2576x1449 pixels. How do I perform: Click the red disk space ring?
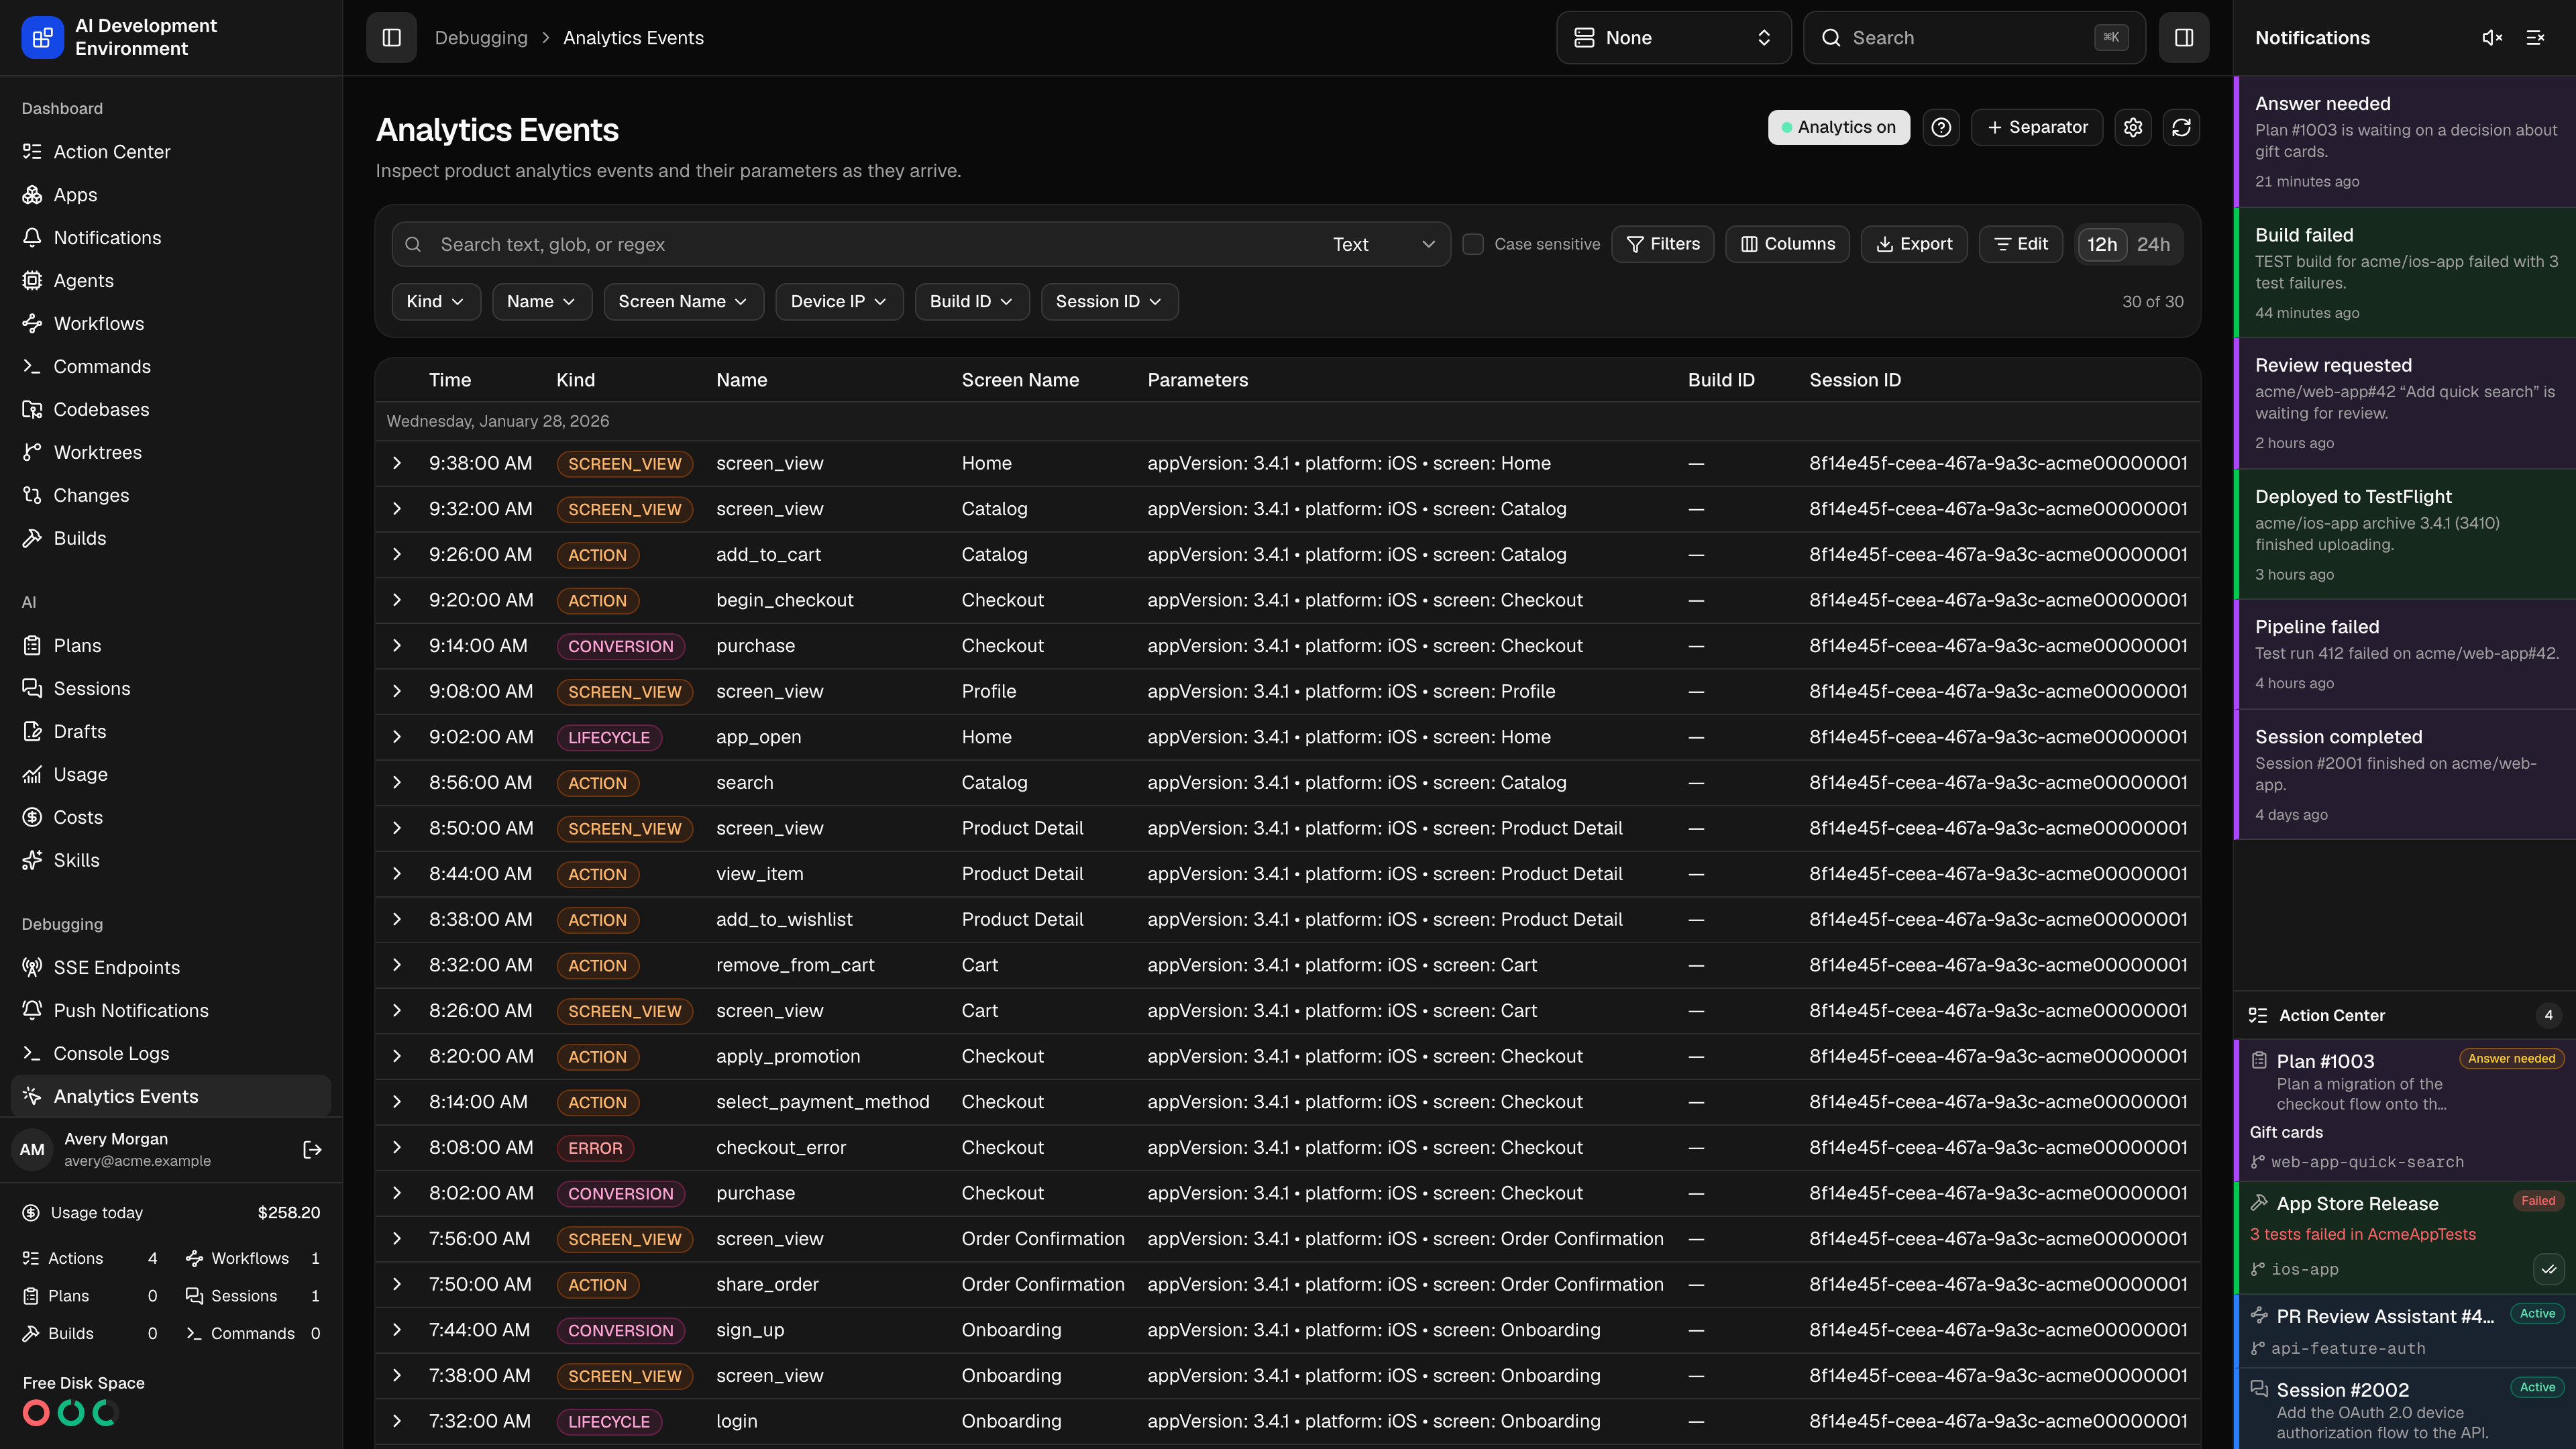point(36,1413)
